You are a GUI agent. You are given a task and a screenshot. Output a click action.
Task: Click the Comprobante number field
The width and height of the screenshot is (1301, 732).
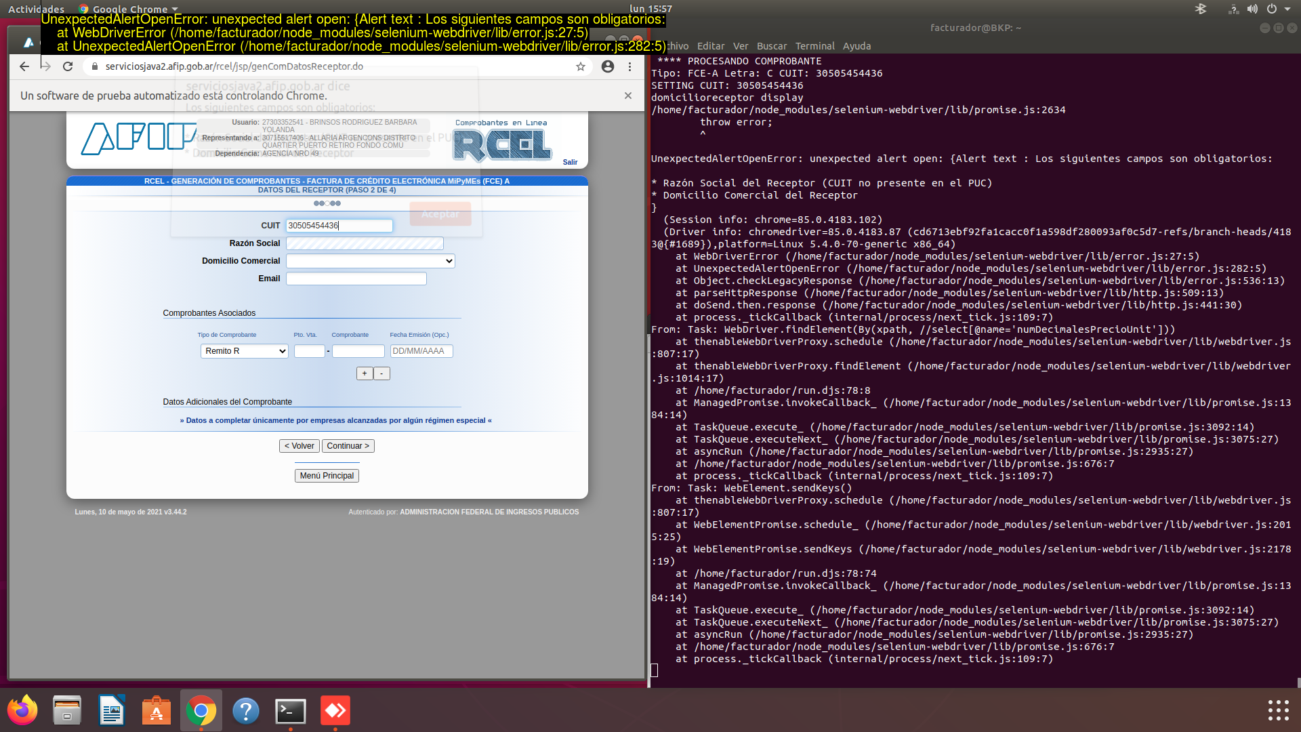point(358,351)
